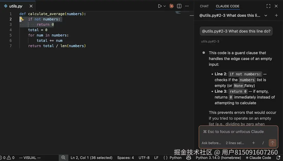Open the 'Ask before...' permission dropdown

click(x=211, y=143)
